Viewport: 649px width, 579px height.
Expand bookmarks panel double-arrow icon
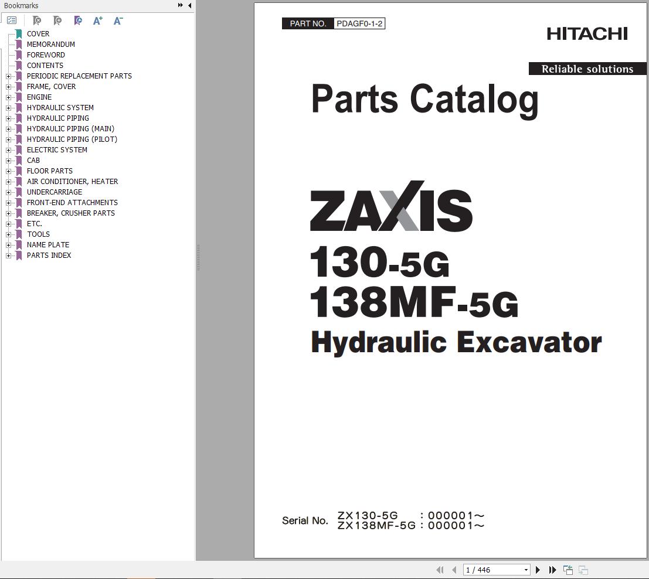coord(181,5)
